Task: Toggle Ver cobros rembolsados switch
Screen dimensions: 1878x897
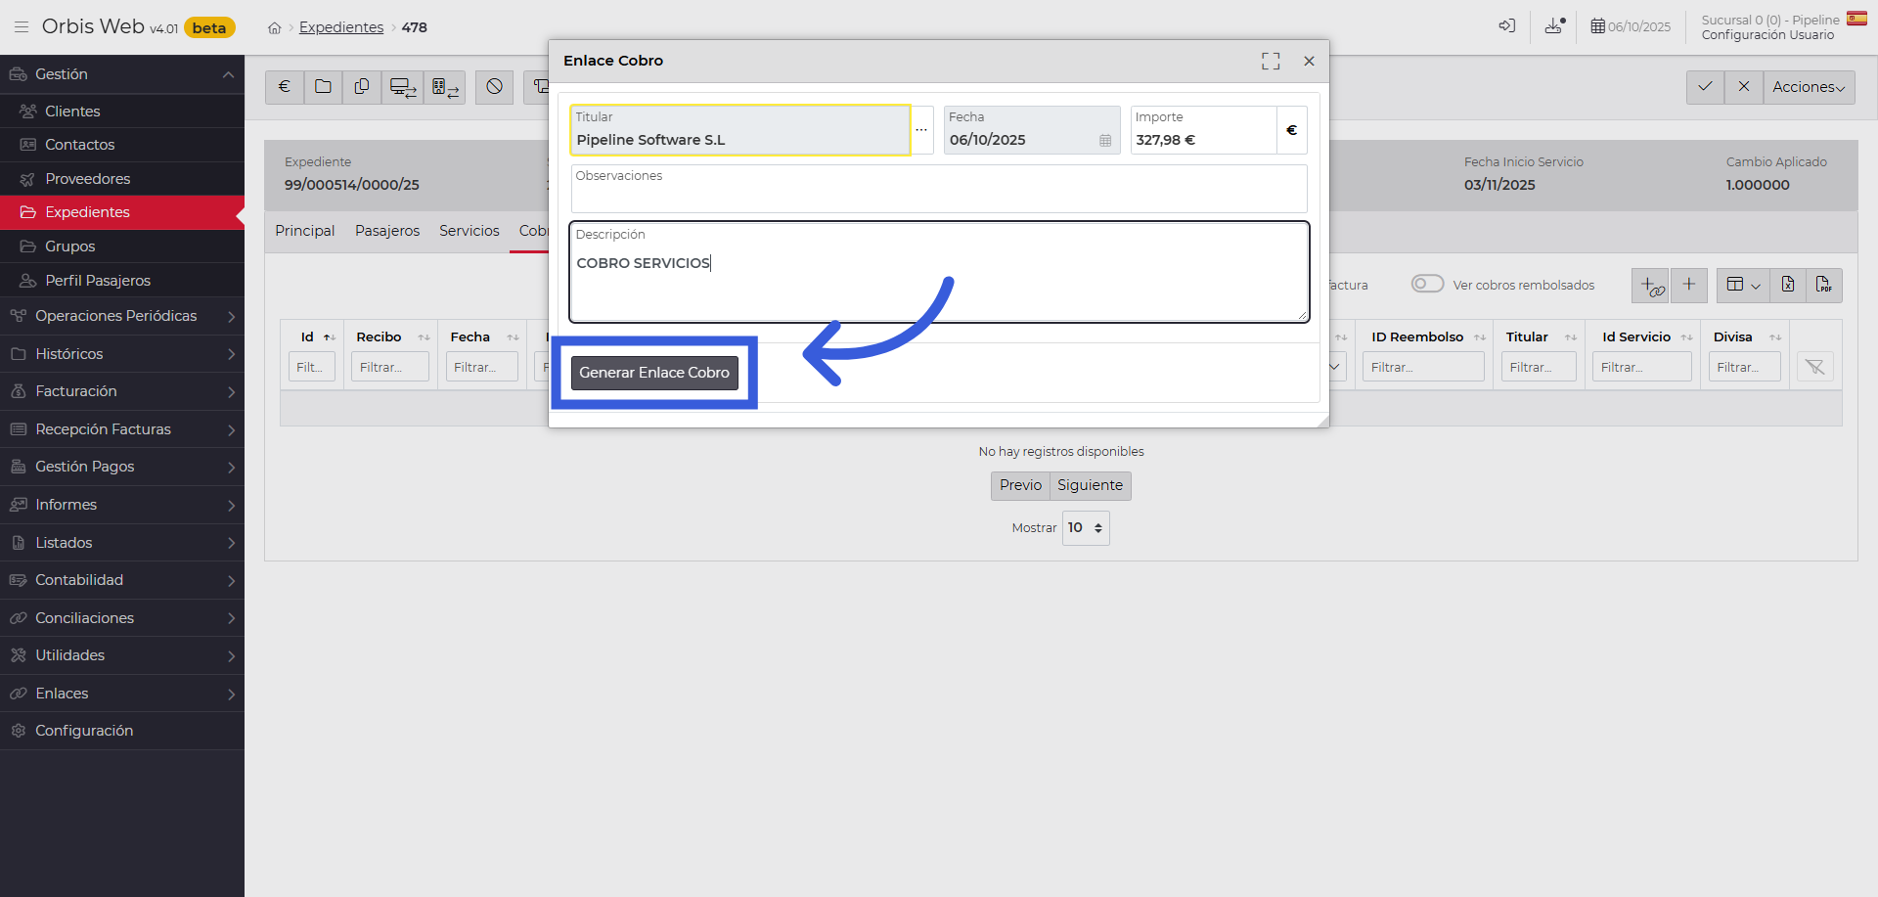Action: pos(1427,284)
